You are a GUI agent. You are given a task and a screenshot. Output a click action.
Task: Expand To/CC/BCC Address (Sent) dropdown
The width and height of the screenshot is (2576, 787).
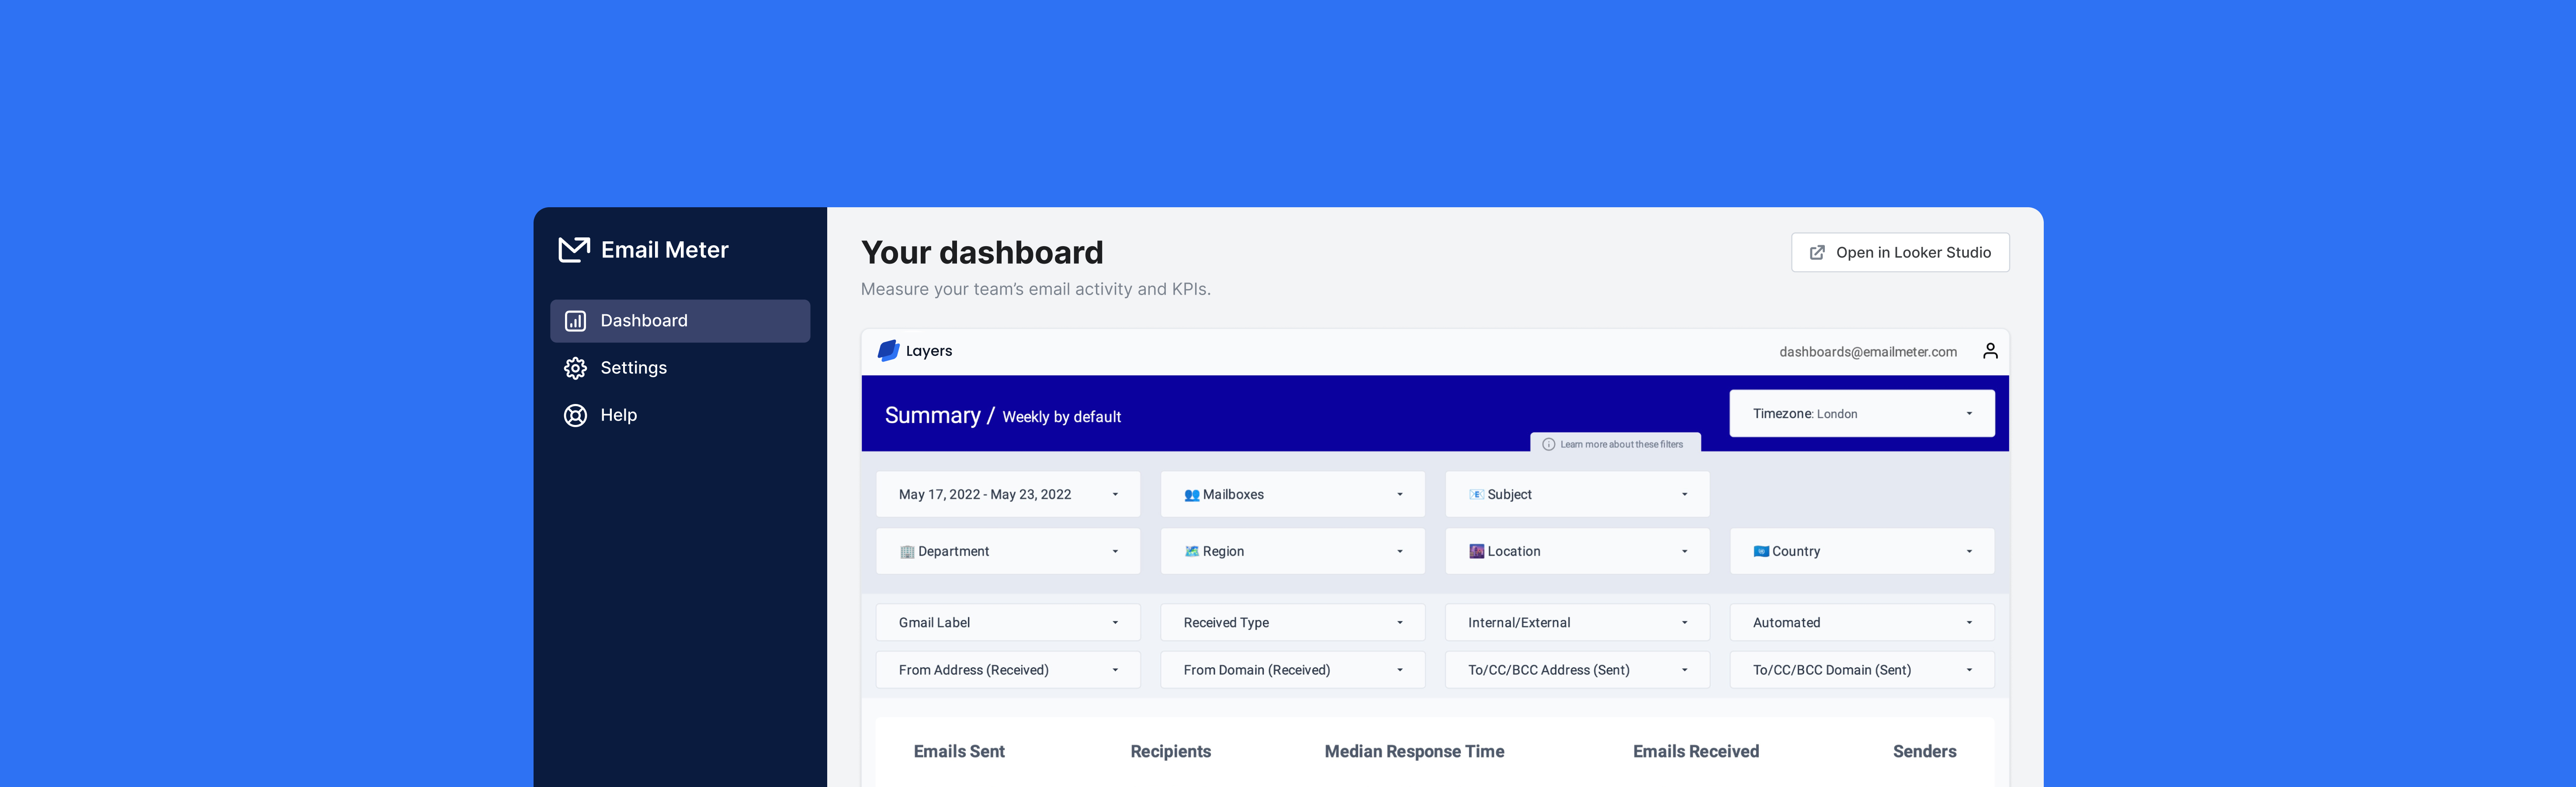(x=1577, y=670)
